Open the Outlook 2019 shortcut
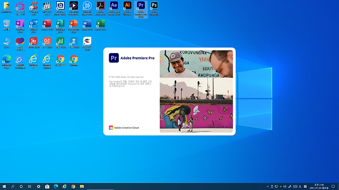339x190 pixels. (x=33, y=26)
